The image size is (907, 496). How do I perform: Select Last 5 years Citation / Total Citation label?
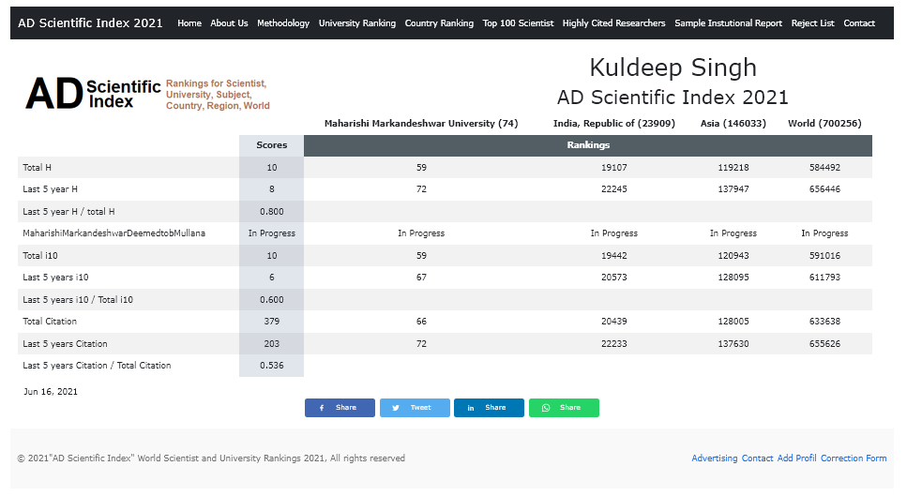point(97,366)
